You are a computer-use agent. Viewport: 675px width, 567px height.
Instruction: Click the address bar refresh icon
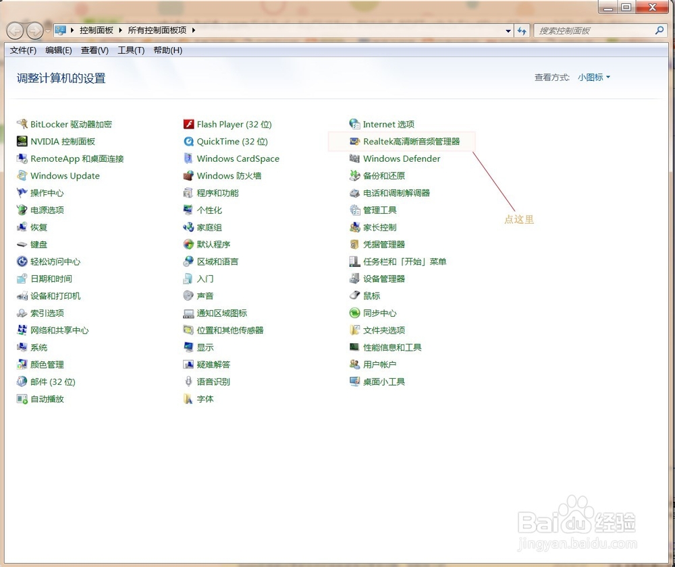(522, 30)
